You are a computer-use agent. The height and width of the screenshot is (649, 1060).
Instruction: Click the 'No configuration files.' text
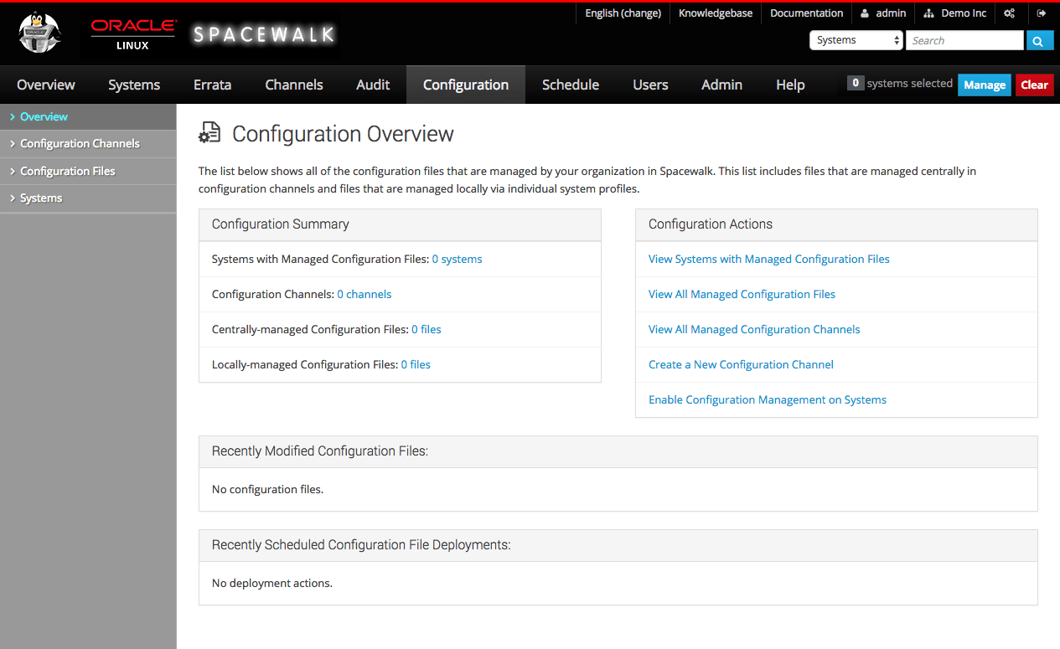tap(267, 489)
